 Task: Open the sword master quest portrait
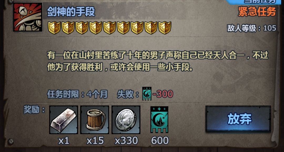coord(28,17)
